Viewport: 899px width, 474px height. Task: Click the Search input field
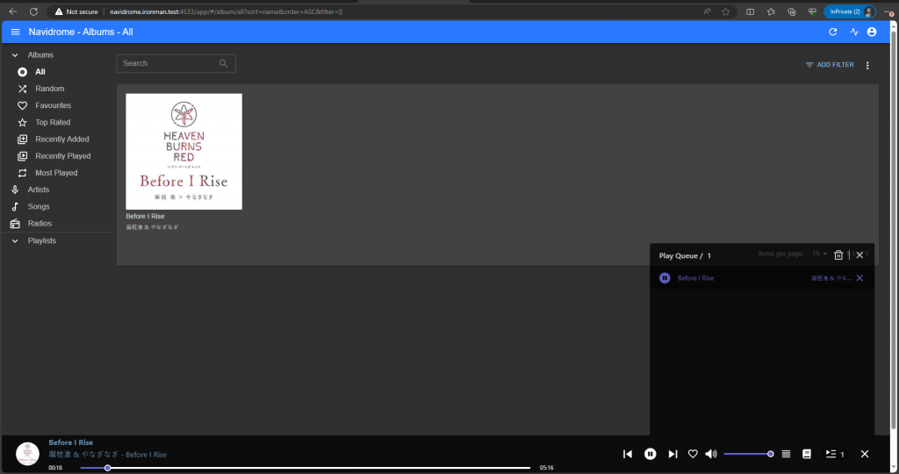click(x=176, y=63)
